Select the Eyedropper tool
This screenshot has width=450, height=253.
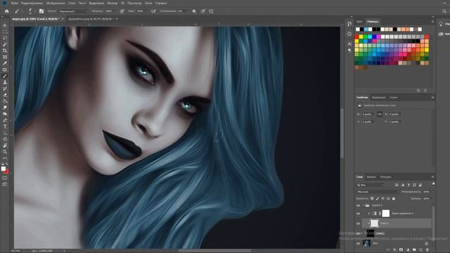pos(5,63)
